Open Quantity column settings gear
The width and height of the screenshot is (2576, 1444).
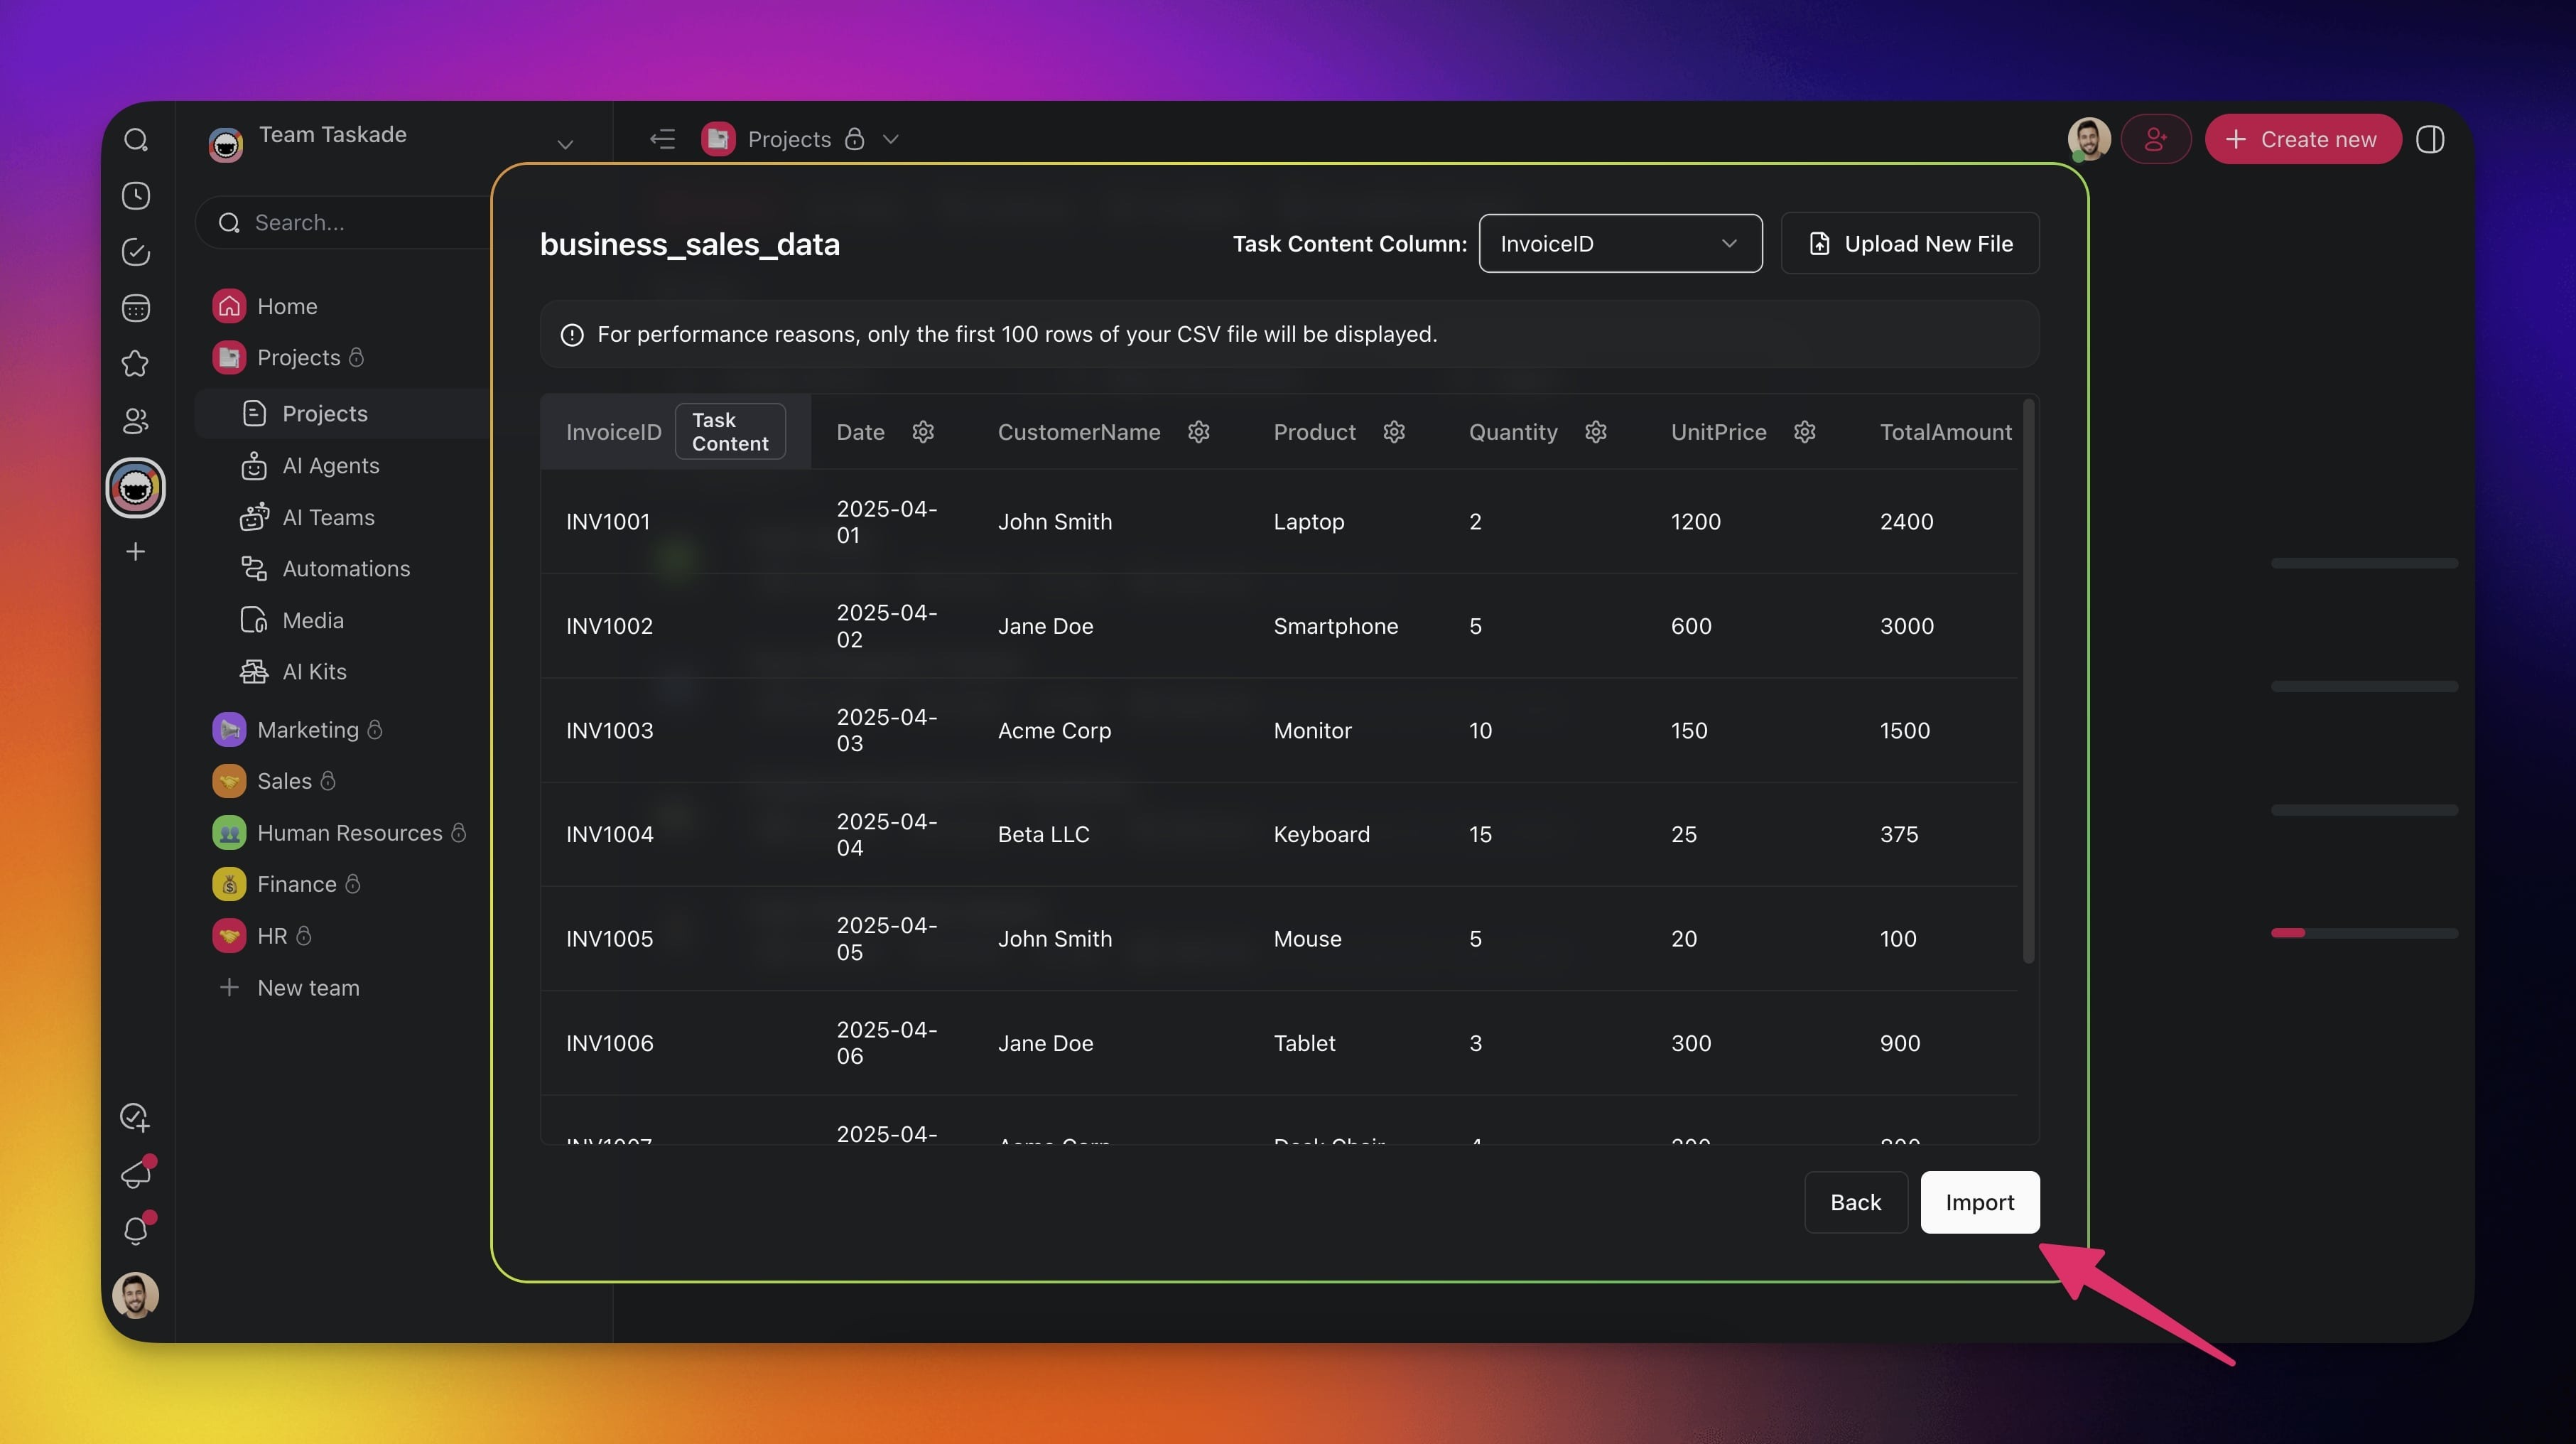[1596, 432]
